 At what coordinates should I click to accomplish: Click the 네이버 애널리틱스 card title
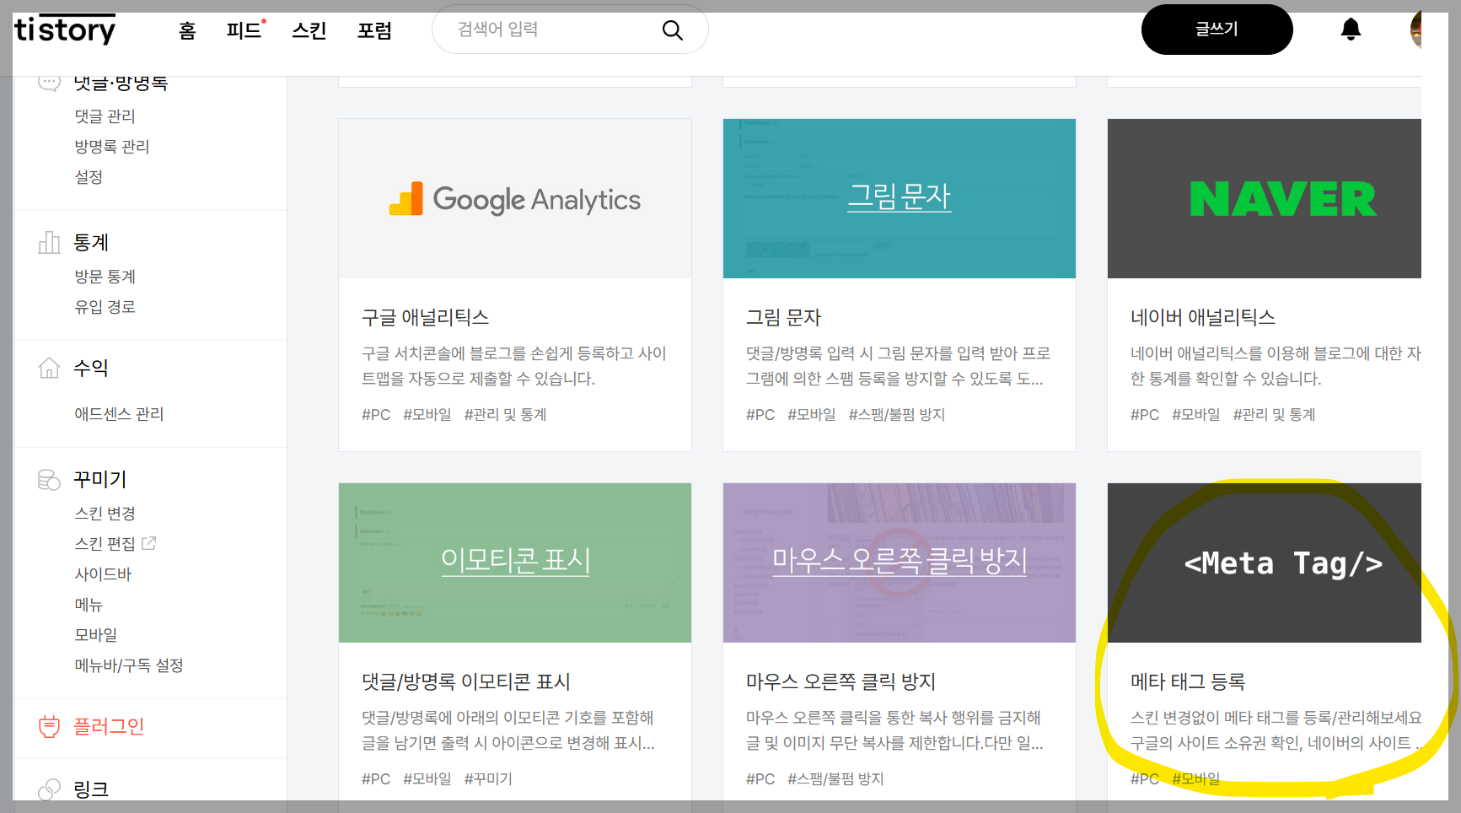1203,317
